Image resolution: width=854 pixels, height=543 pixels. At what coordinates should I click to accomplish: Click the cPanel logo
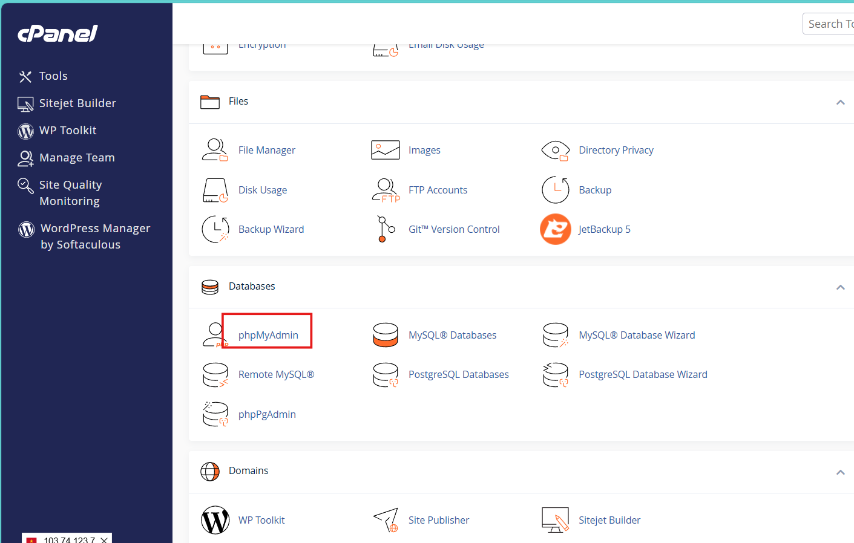(57, 33)
